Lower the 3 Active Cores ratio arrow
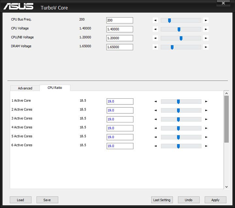 [156, 119]
